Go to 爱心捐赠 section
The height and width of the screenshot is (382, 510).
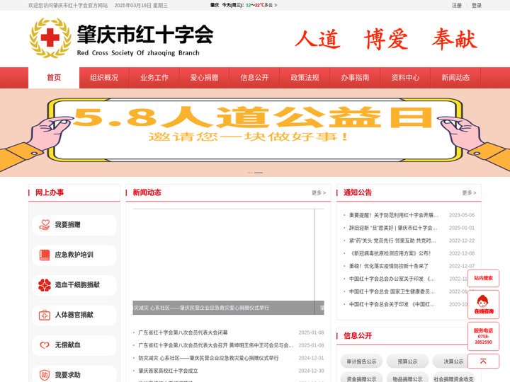[204, 78]
